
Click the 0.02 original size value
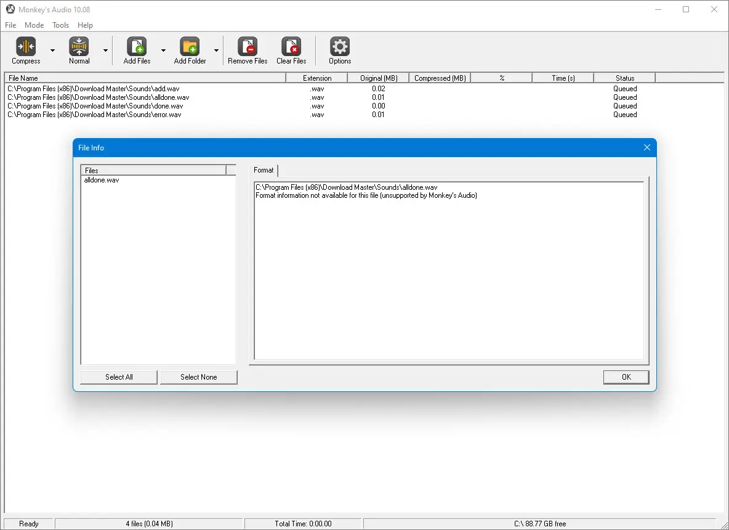click(379, 89)
